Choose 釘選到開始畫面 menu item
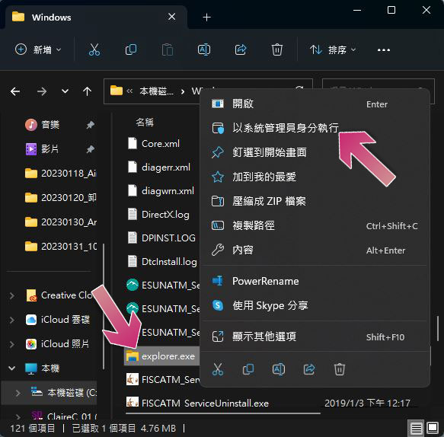The image size is (444, 437). (x=315, y=152)
